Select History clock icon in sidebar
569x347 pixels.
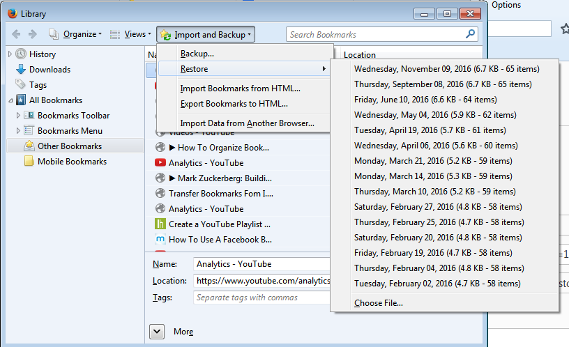pos(21,54)
